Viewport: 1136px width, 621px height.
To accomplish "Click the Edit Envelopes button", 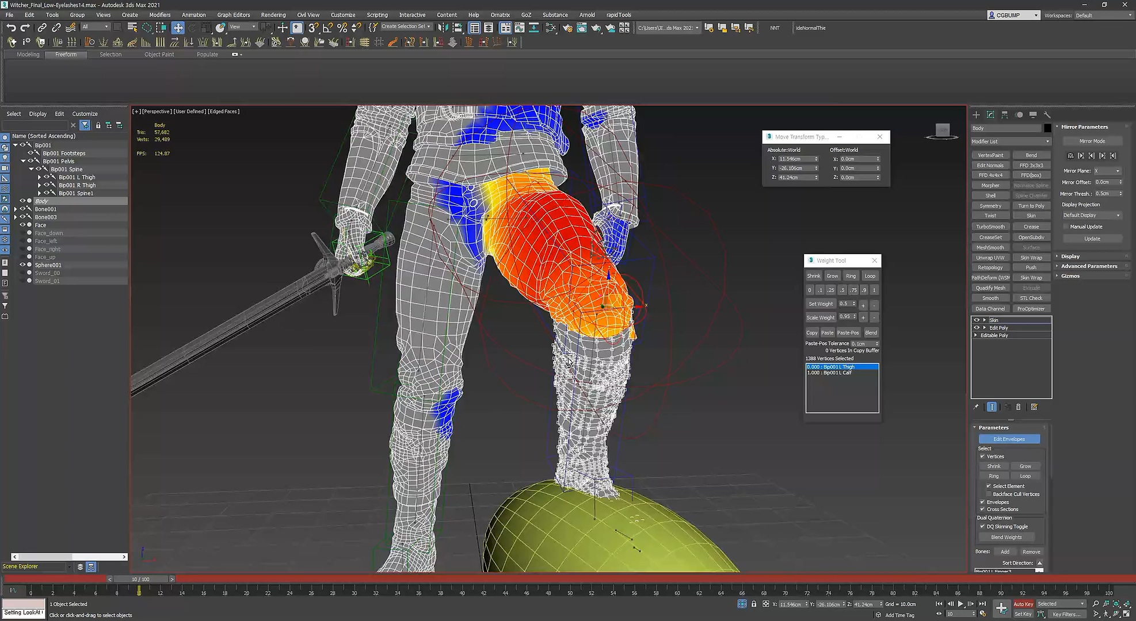I will pos(1009,439).
